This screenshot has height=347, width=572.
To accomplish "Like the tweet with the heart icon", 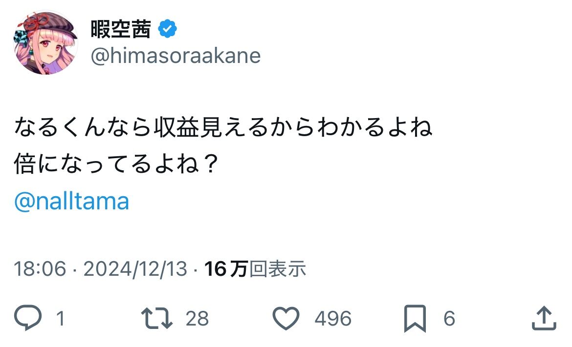I will 286,319.
